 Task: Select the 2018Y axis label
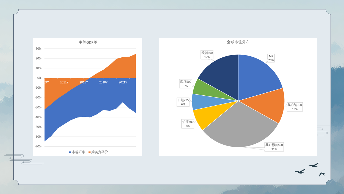[103, 82]
